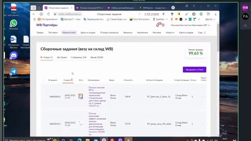Open Edge browser from taskbar
Viewport: 251px width, 141px height.
tap(80, 139)
